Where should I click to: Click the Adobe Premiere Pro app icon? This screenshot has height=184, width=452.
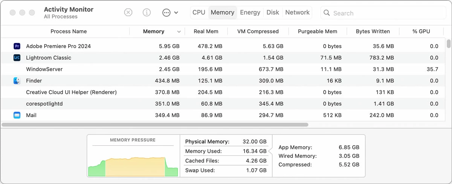pyautogui.click(x=17, y=46)
